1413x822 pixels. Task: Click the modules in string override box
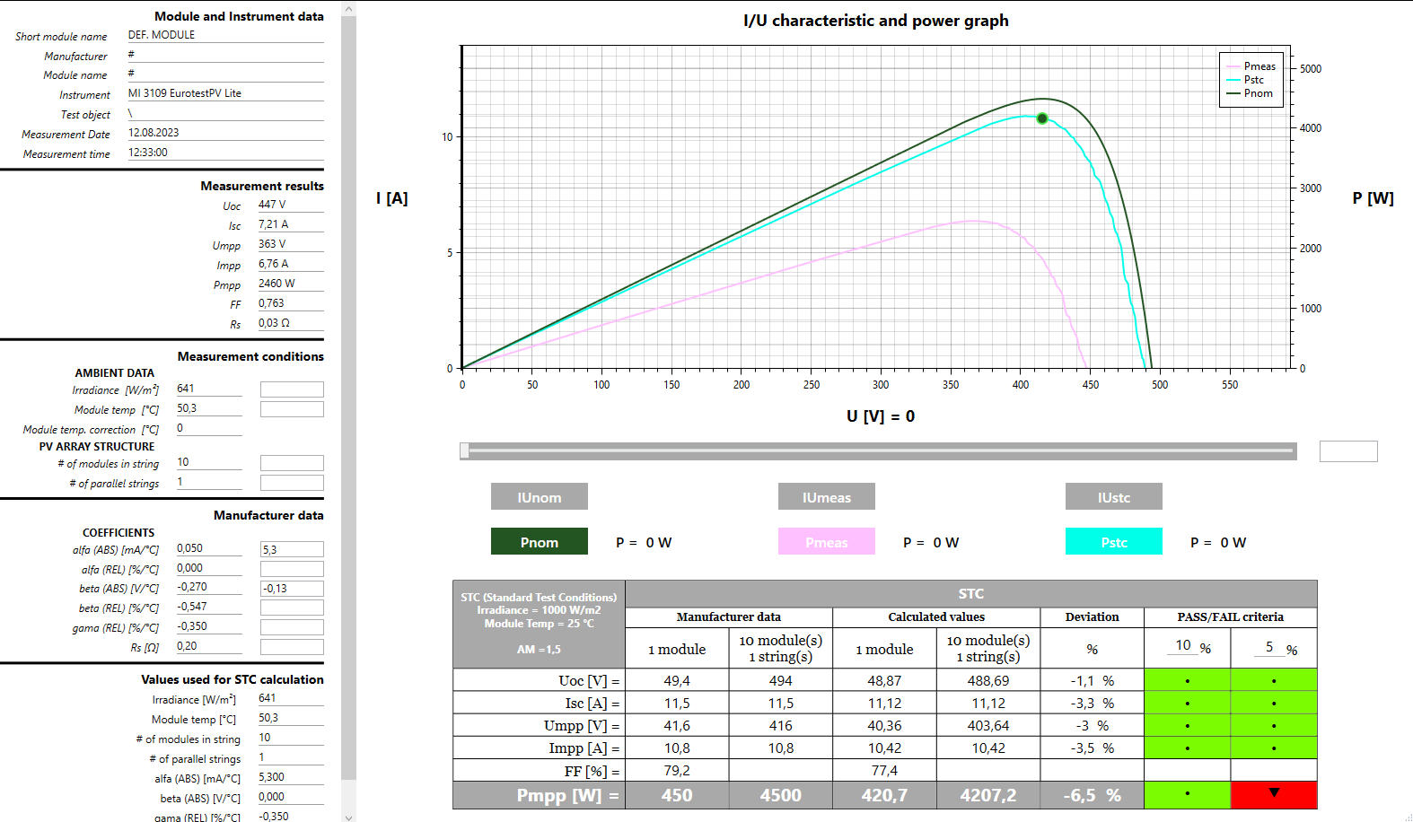pos(292,463)
